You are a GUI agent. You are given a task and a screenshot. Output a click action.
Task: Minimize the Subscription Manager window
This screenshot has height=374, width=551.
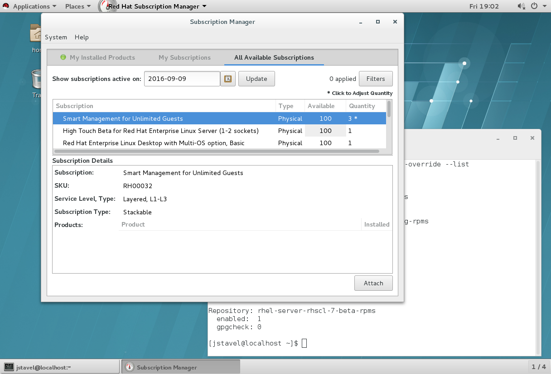[361, 22]
